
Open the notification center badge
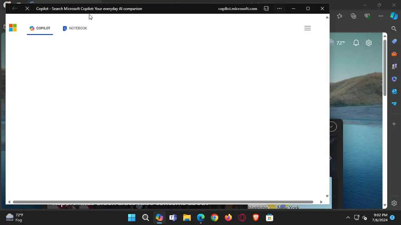coord(392,217)
